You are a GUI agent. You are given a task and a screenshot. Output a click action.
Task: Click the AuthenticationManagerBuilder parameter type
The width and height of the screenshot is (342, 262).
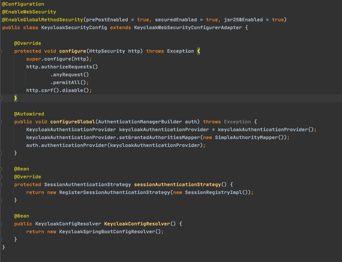point(140,122)
